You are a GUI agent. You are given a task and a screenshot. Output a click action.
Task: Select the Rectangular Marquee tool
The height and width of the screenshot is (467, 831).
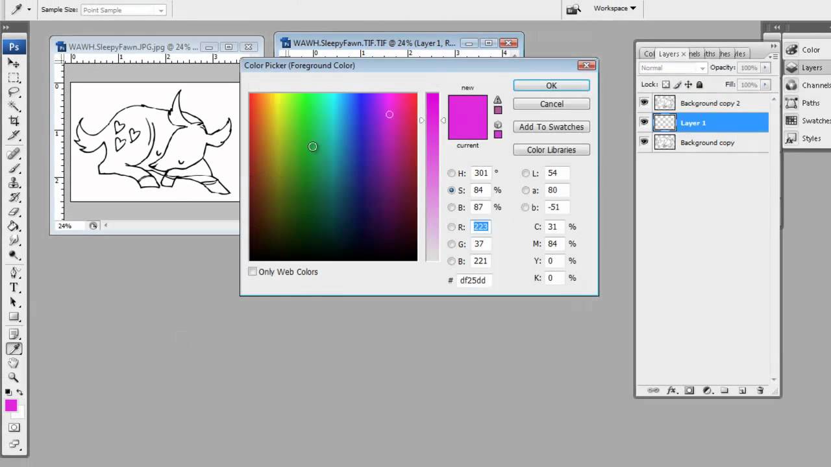pyautogui.click(x=14, y=77)
